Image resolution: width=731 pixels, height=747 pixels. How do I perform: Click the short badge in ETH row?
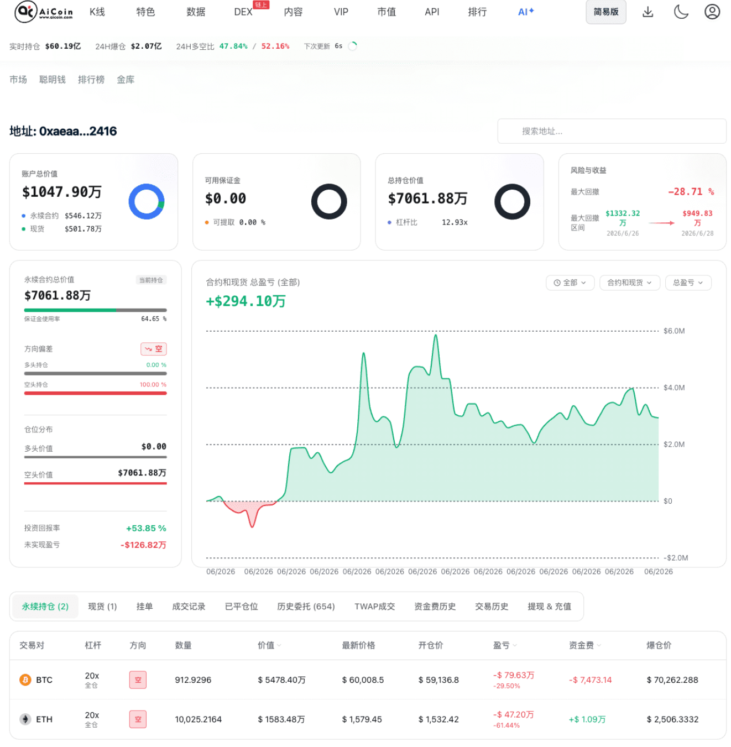(x=138, y=719)
